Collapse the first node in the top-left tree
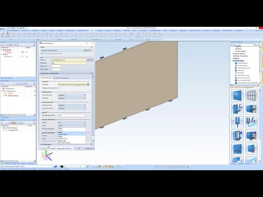Viewport: 263px width, 197px height. (2, 50)
